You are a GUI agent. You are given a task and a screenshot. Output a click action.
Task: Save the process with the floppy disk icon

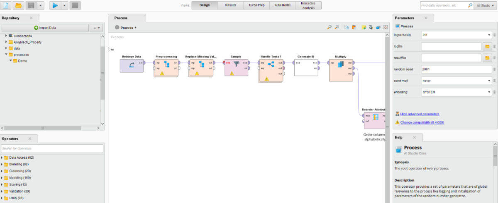click(x=31, y=5)
